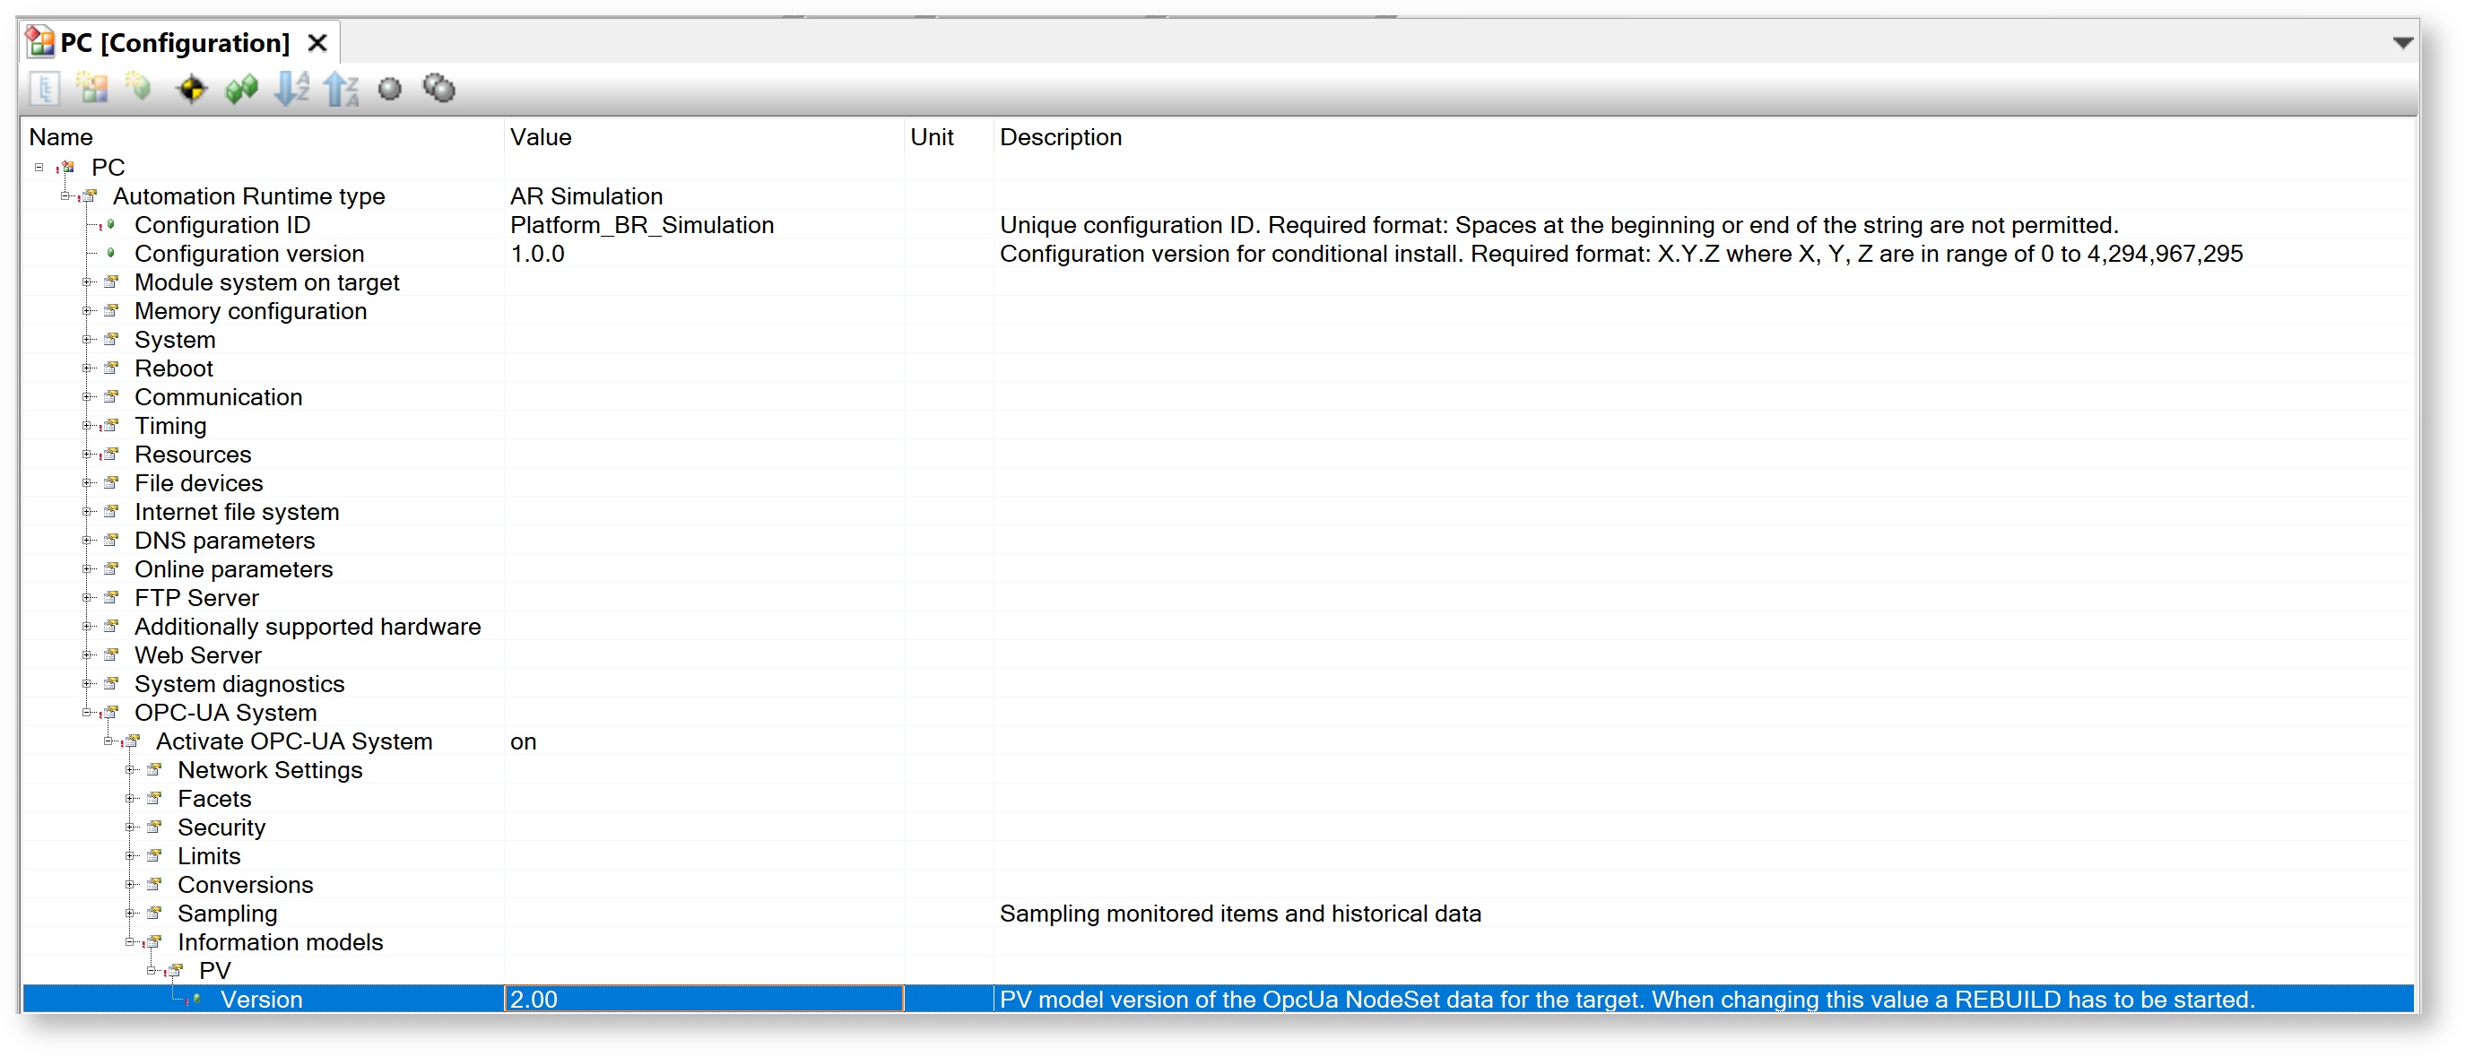Click the single gray sphere icon
Screen dimensions: 2465x1057
389,89
